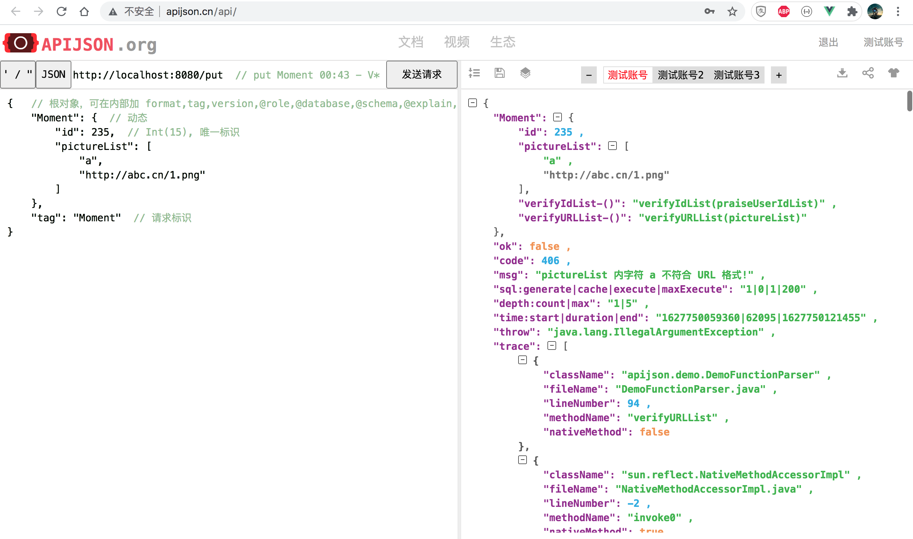Select the 测试账号3 tab
Image resolution: width=913 pixels, height=539 pixels.
click(736, 75)
